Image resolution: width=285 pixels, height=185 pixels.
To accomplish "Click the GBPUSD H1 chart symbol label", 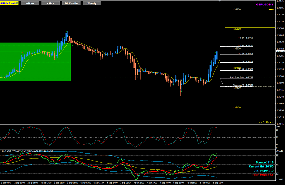I will tap(264, 5).
